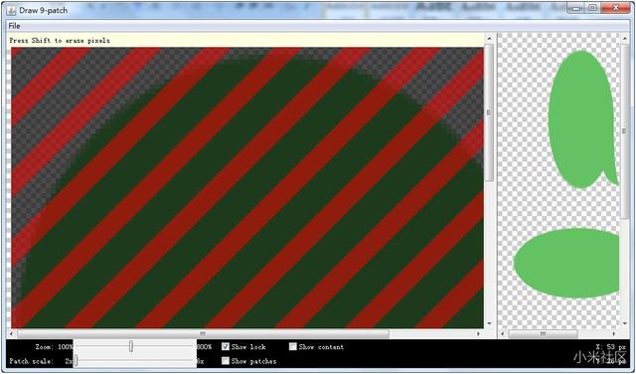Click the editor's horizontal scrollbar thumb

(x=203, y=334)
